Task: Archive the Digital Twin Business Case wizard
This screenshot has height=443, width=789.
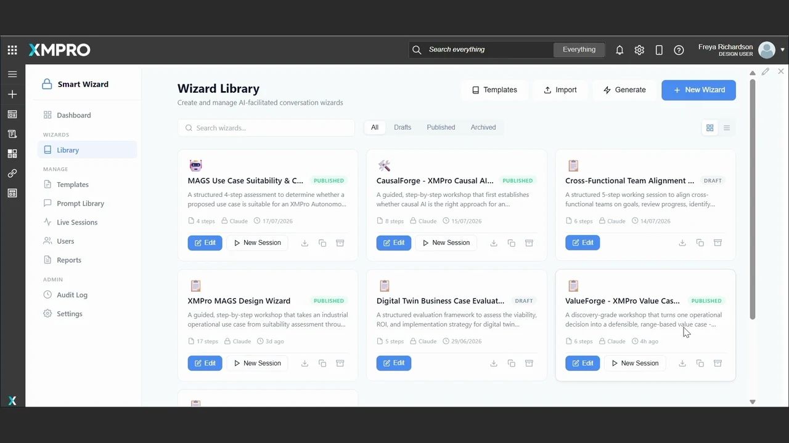Action: (529, 364)
